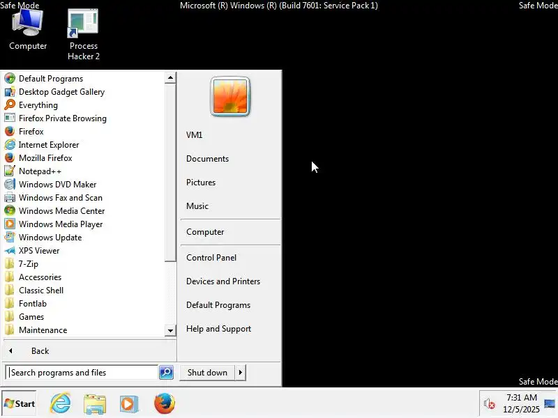
Task: Click the Firefox taskbar icon
Action: click(165, 403)
